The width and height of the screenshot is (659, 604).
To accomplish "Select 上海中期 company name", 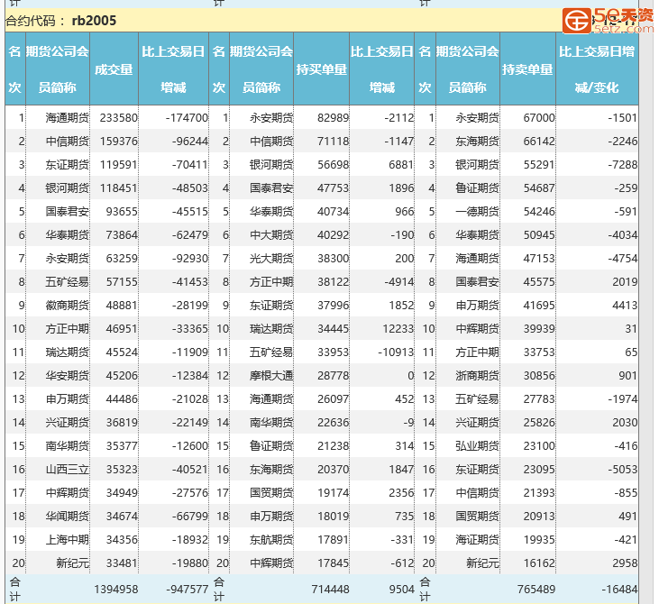I will click(68, 540).
